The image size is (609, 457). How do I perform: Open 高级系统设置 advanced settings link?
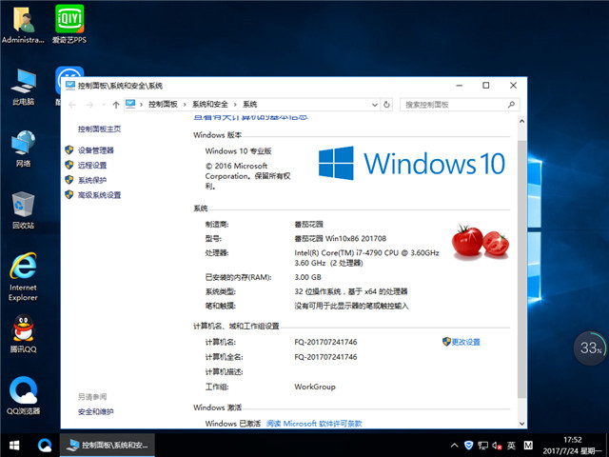[x=99, y=194]
